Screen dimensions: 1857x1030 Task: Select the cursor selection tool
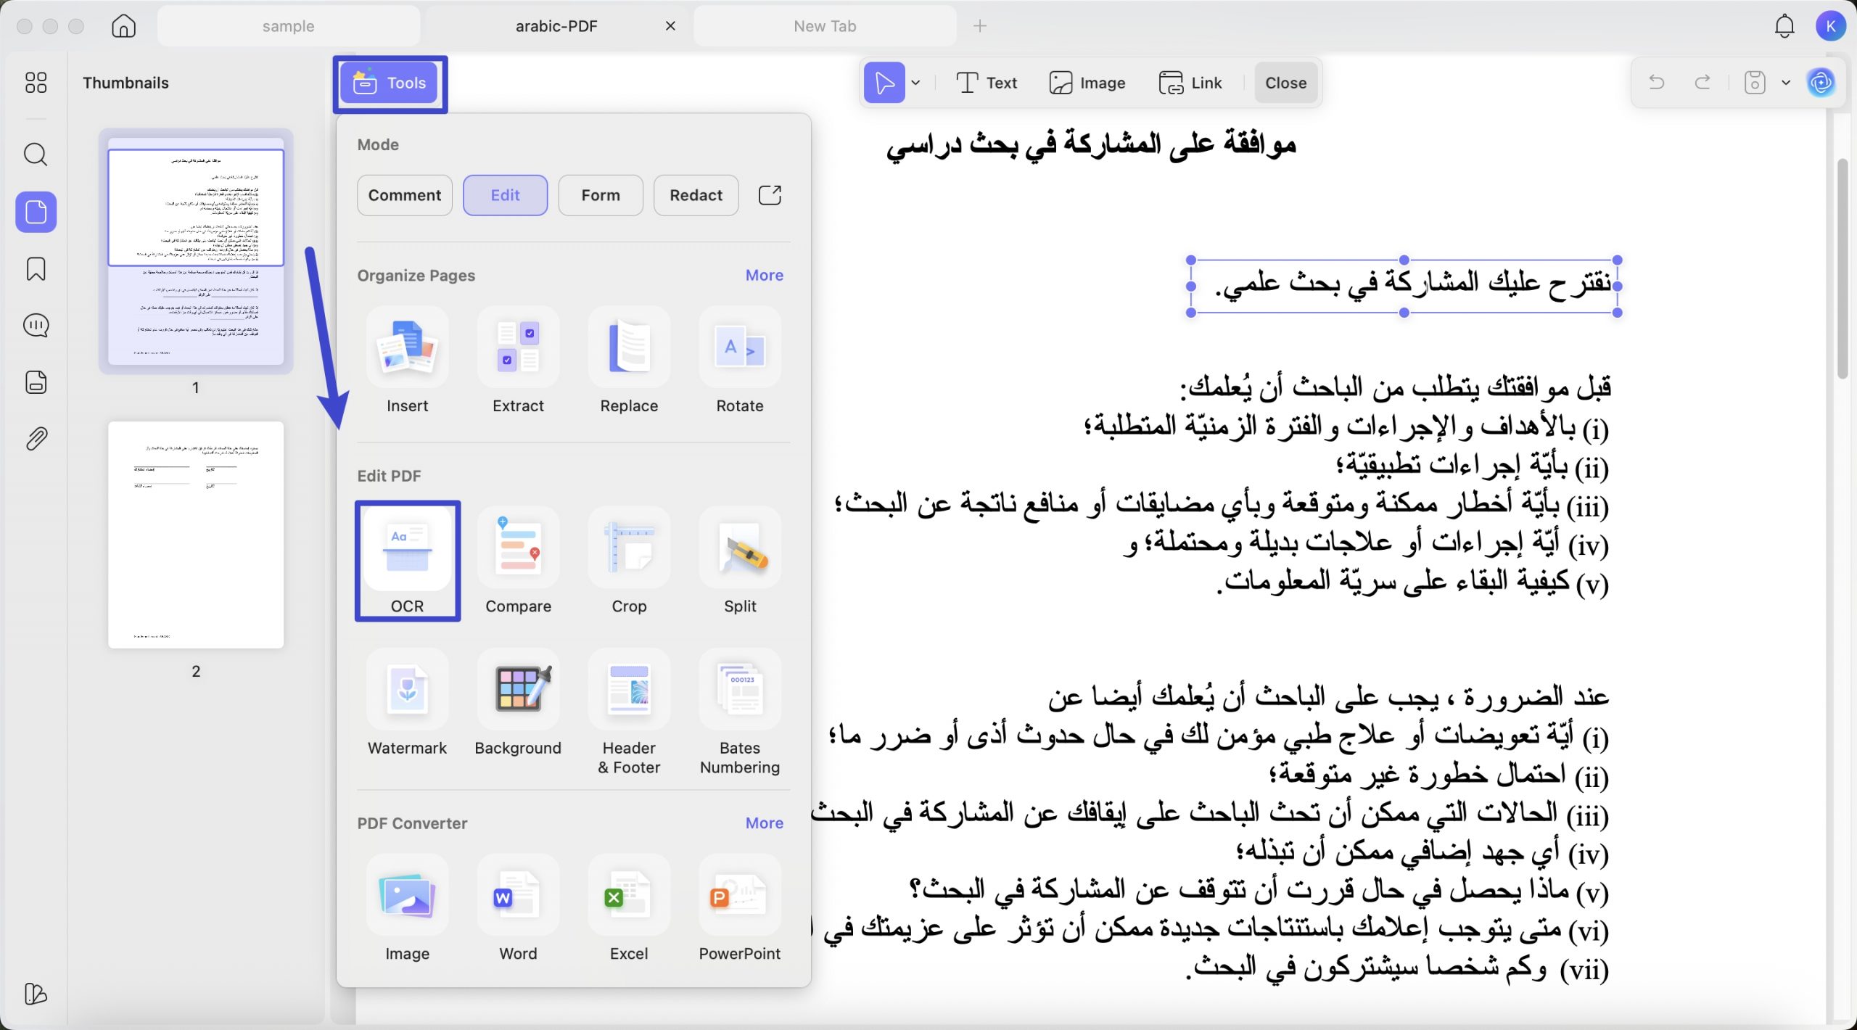point(884,83)
